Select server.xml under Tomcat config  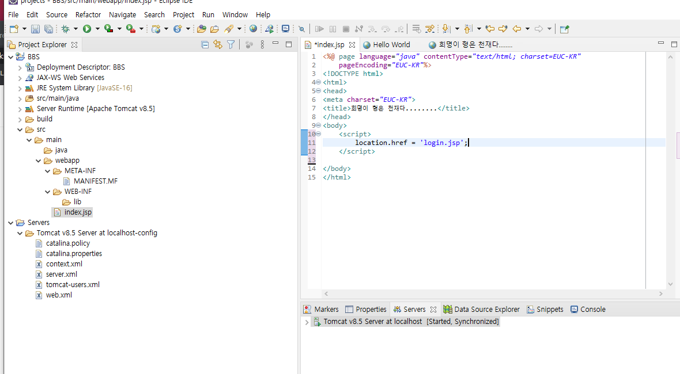click(x=56, y=274)
